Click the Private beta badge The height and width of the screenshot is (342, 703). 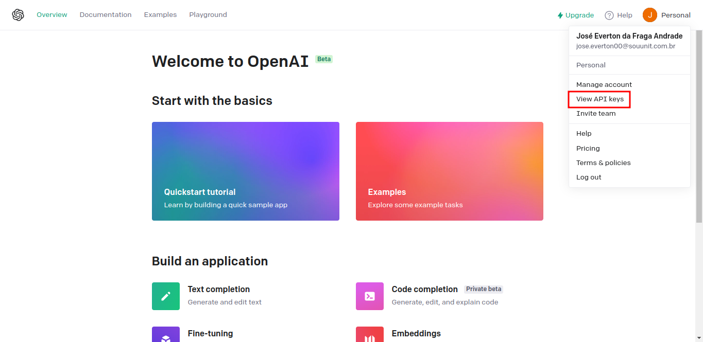[x=484, y=289]
